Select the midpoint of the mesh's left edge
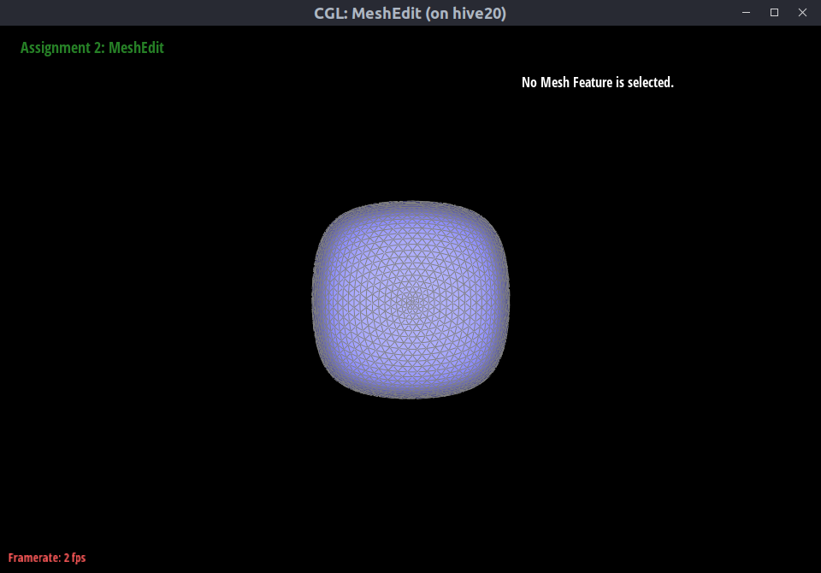 [313, 300]
